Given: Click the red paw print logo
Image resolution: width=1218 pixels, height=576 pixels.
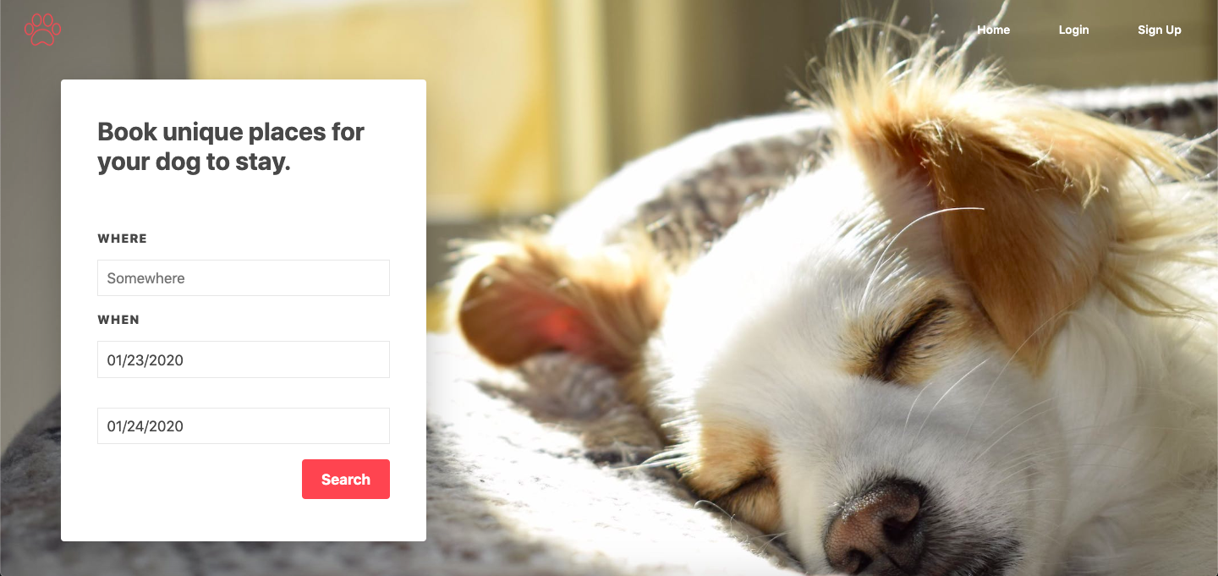Looking at the screenshot, I should coord(42,30).
